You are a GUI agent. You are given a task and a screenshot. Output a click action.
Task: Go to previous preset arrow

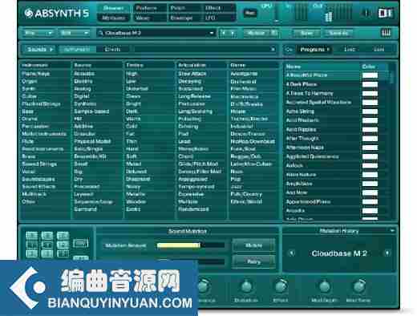(x=224, y=33)
